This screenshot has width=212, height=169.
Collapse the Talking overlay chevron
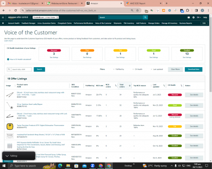click(7, 156)
